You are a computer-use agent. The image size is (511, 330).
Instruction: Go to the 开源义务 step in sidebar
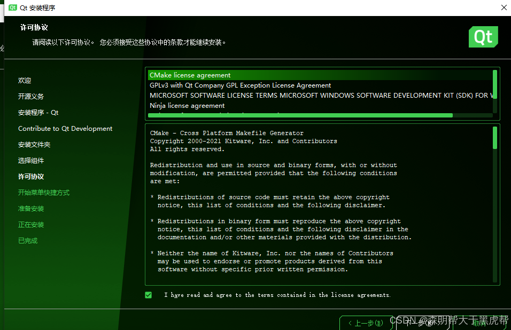30,96
